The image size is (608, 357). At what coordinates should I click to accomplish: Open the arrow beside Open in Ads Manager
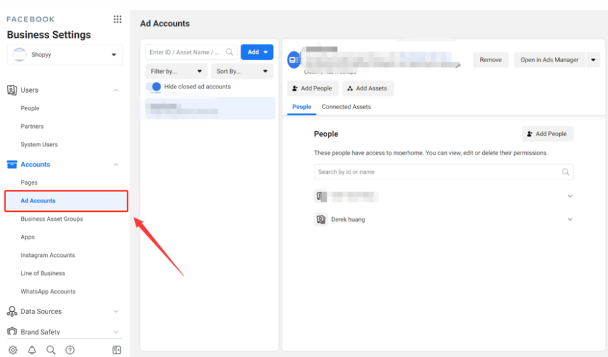(593, 60)
